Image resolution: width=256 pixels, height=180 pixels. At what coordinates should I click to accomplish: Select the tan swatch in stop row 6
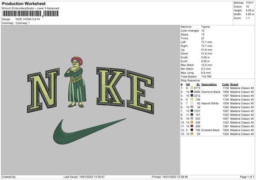click(192, 107)
